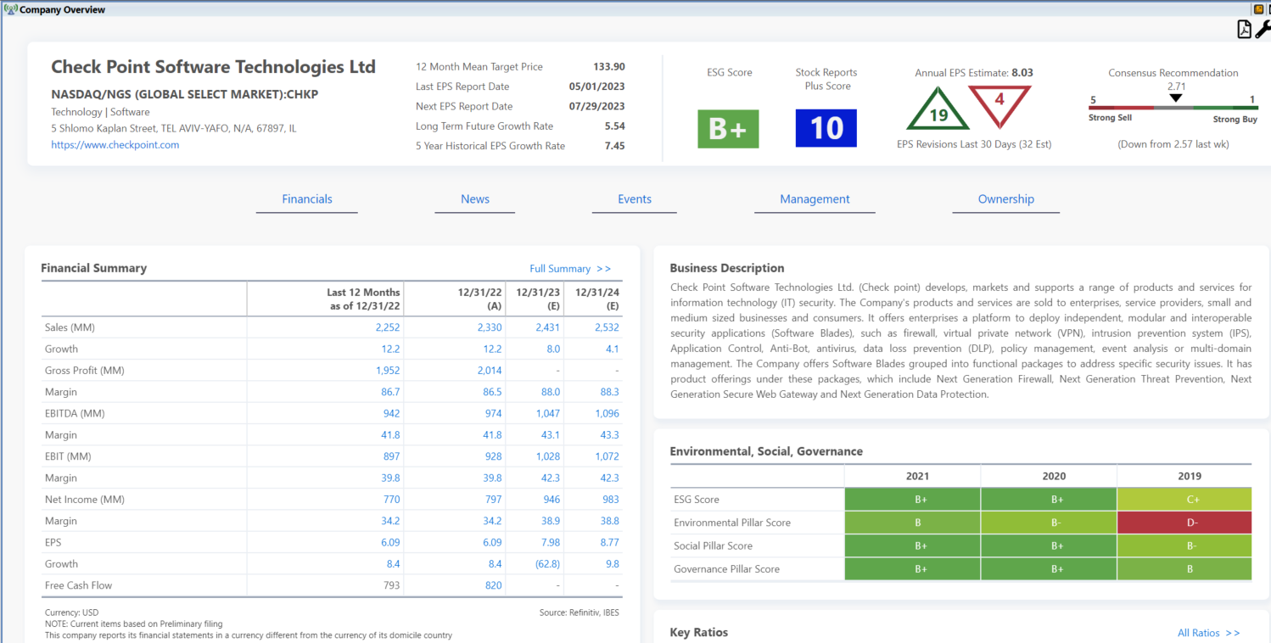This screenshot has width=1271, height=643.
Task: Click EPS 12/31/23 estimate 7.98
Action: pos(551,542)
